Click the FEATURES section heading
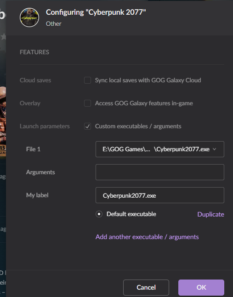The height and width of the screenshot is (297, 233). 34,52
